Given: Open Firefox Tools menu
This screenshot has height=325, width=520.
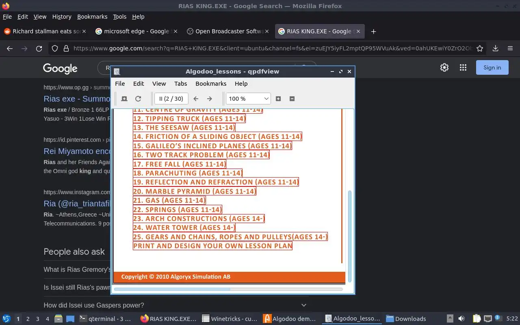Looking at the screenshot, I should (119, 17).
